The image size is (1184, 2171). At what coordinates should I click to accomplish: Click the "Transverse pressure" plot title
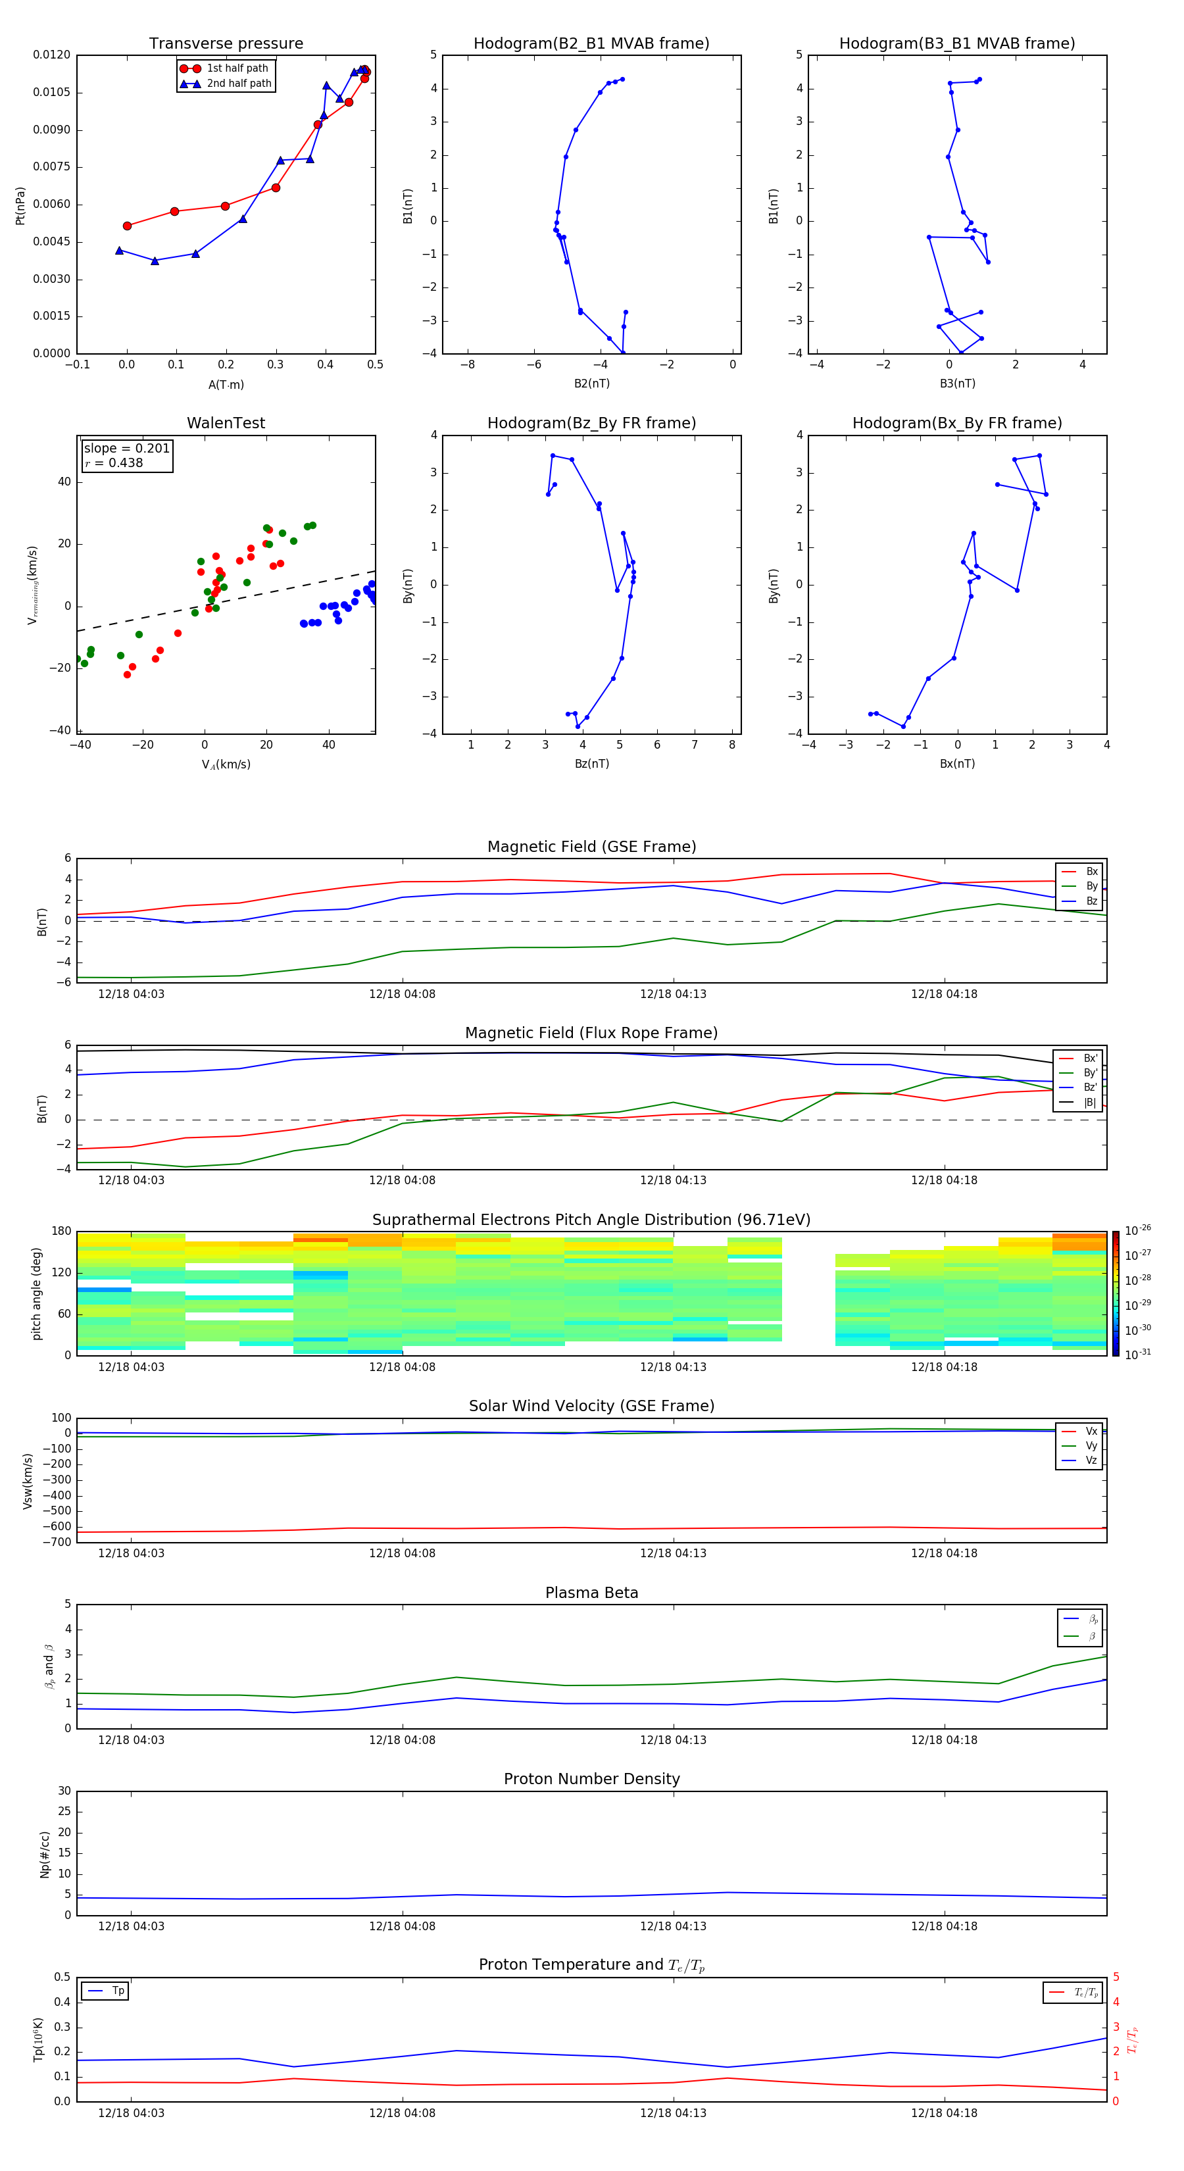point(226,44)
